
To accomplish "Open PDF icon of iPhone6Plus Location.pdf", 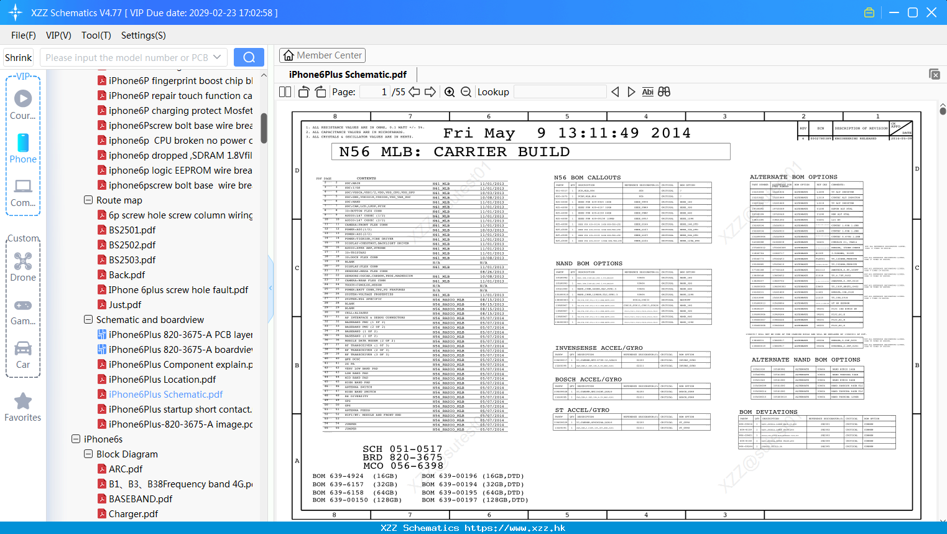I will 102,379.
